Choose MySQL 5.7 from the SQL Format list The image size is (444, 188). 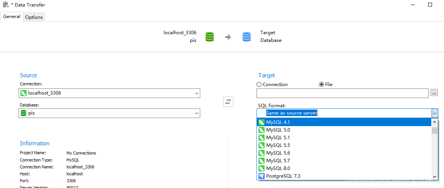point(344,161)
